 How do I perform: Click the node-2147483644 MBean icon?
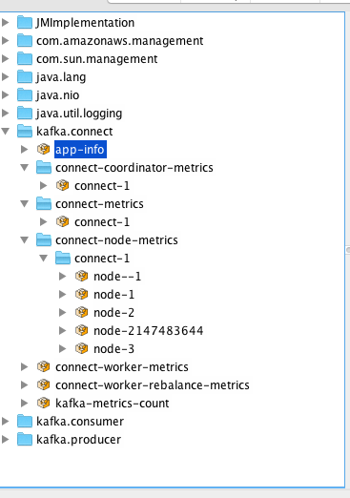point(82,330)
